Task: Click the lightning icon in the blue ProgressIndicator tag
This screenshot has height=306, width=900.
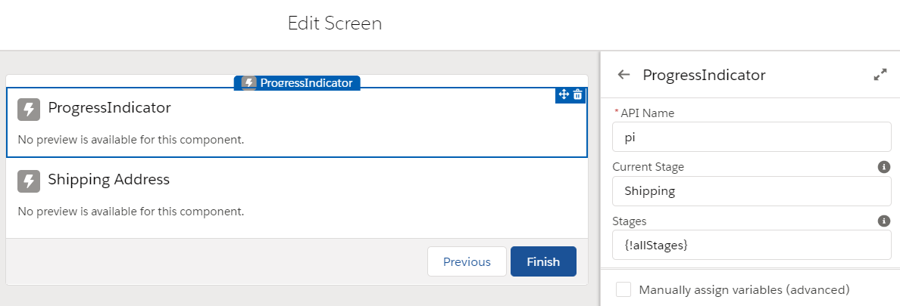Action: pyautogui.click(x=248, y=83)
